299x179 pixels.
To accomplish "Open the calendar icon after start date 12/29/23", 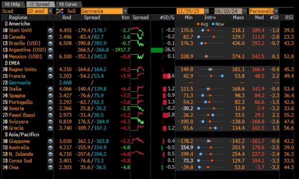I will pos(207,11).
